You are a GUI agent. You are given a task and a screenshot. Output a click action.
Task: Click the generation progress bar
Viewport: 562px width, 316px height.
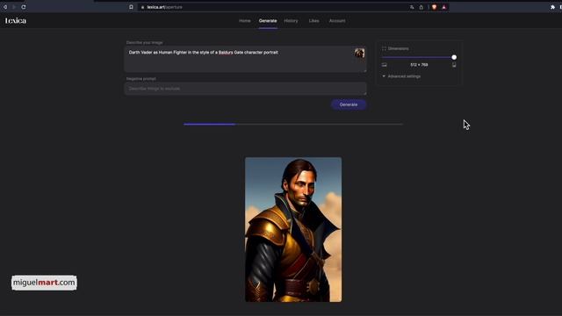click(x=293, y=125)
